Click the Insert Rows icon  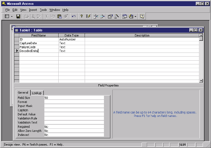click(96, 16)
